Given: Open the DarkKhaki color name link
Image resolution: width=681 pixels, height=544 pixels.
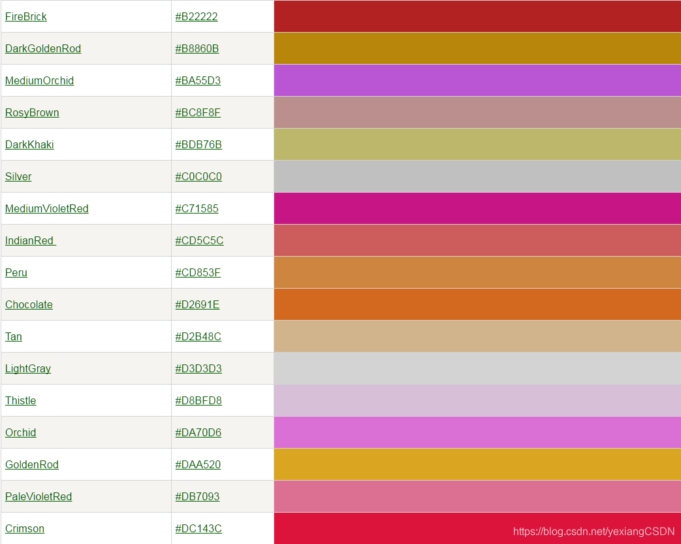Looking at the screenshot, I should click(x=29, y=145).
